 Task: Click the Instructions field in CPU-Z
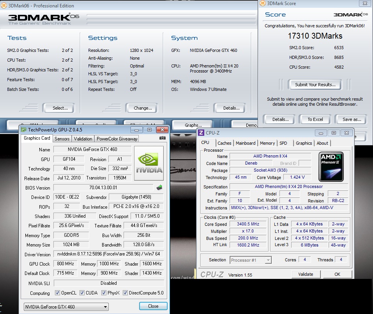click(289, 208)
